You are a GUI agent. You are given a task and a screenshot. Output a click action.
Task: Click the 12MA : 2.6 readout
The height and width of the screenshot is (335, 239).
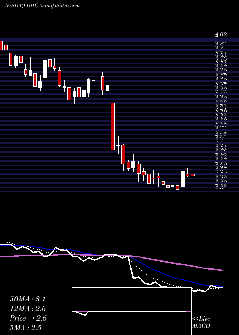(x=28, y=309)
